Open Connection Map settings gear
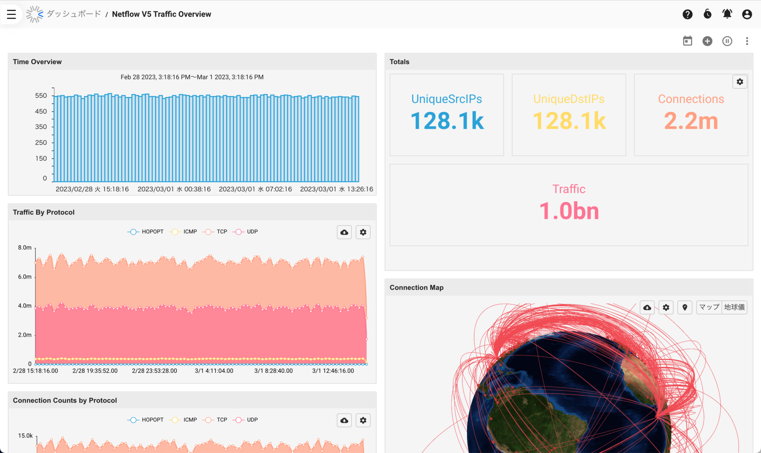Image resolution: width=761 pixels, height=453 pixels. pyautogui.click(x=666, y=307)
